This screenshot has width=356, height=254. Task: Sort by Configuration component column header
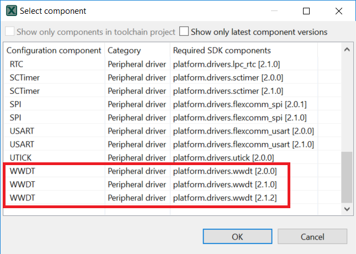54,50
